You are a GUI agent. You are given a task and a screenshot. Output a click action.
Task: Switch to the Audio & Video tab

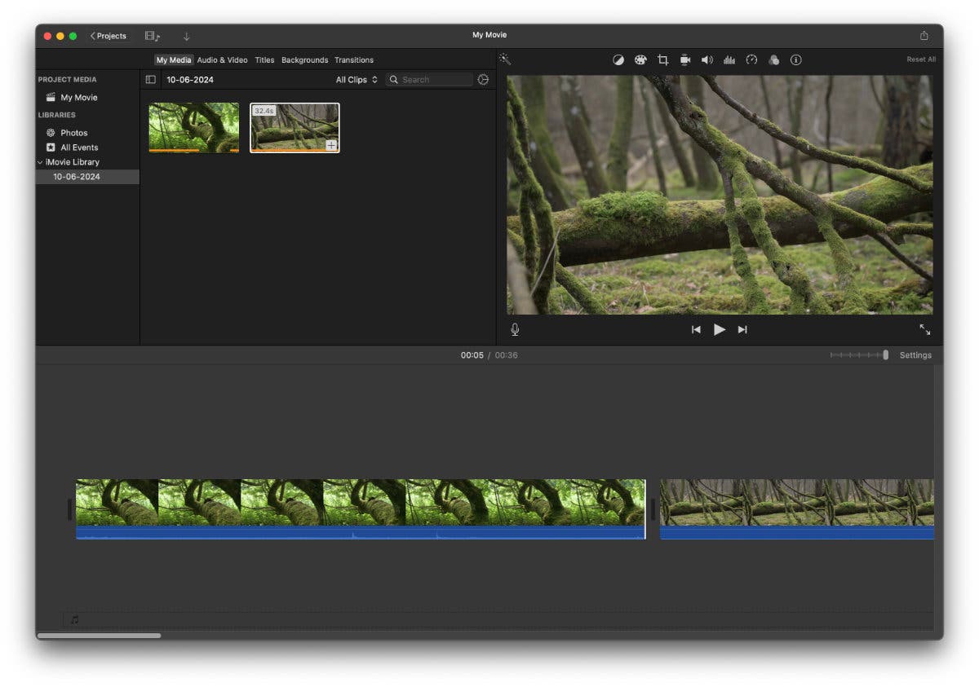pos(222,59)
